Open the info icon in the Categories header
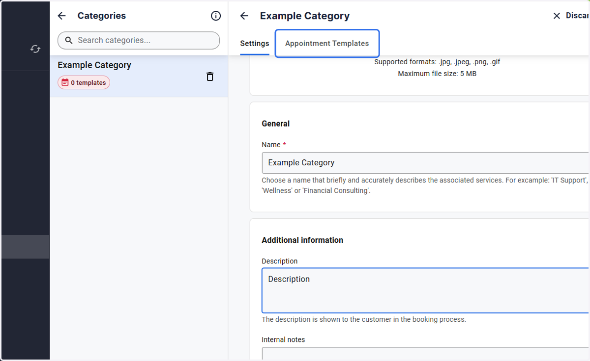The image size is (590, 361). click(x=216, y=16)
